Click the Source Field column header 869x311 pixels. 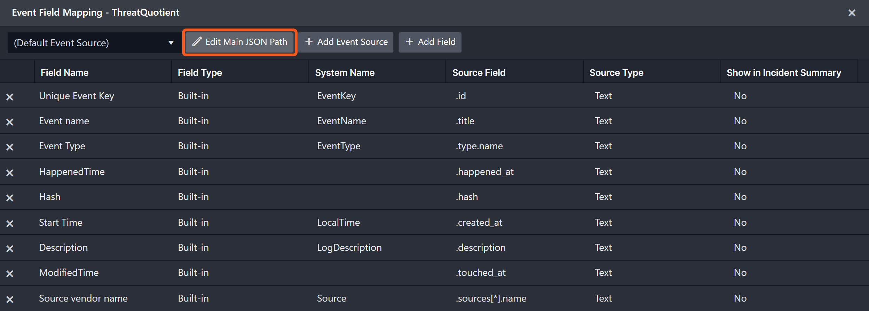point(479,72)
